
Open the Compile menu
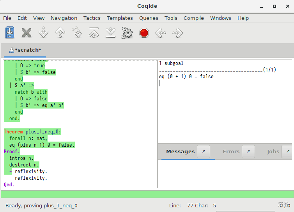coord(194,18)
